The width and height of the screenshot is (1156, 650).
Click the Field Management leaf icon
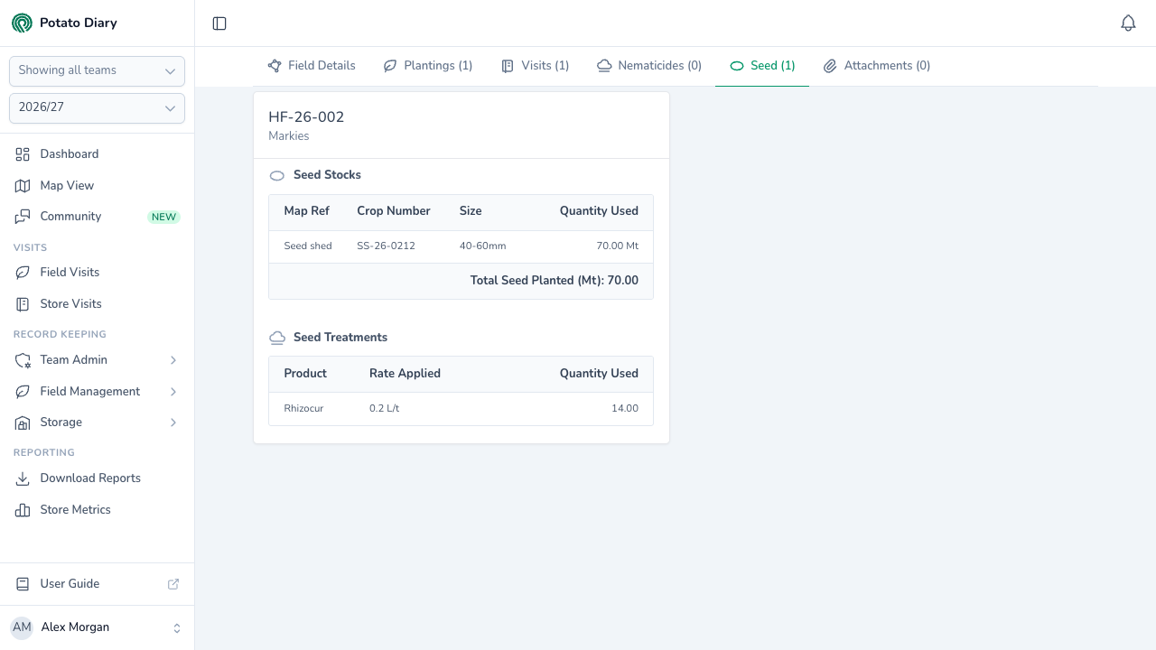(x=23, y=392)
